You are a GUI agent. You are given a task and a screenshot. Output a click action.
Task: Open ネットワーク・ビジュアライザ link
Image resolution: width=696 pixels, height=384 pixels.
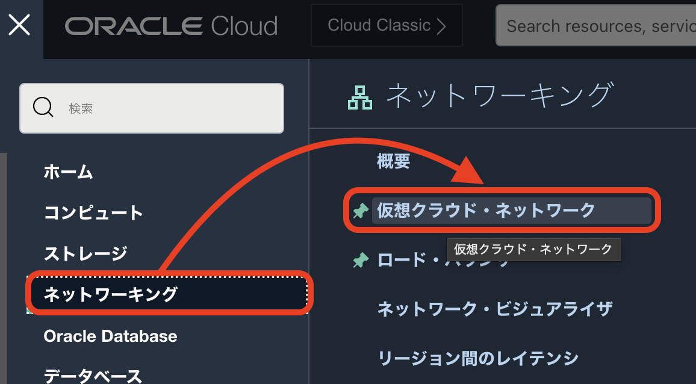coord(494,309)
